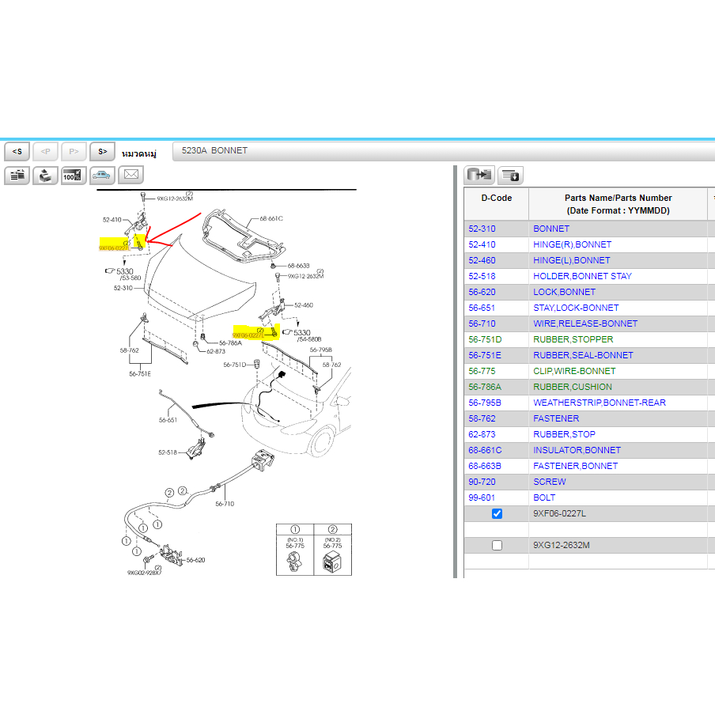The image size is (715, 715).
Task: Click the previous section "<S" button
Action: (x=17, y=151)
